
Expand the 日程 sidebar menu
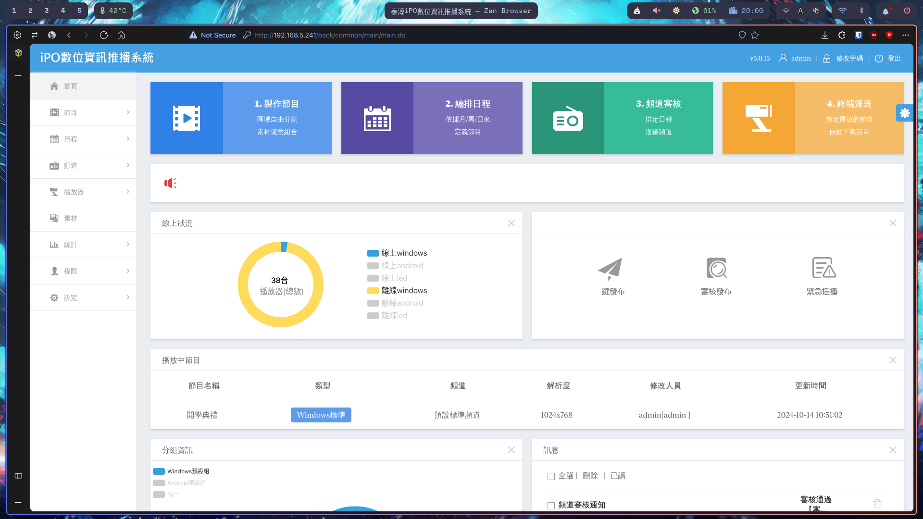coord(83,139)
